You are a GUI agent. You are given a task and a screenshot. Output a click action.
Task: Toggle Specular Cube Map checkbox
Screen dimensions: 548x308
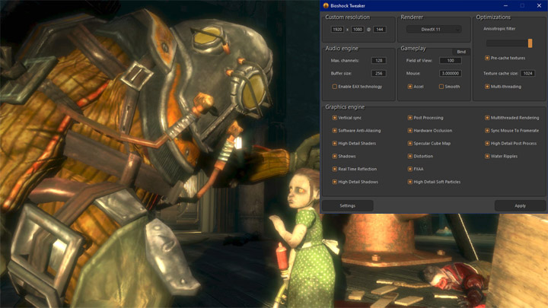click(x=410, y=143)
